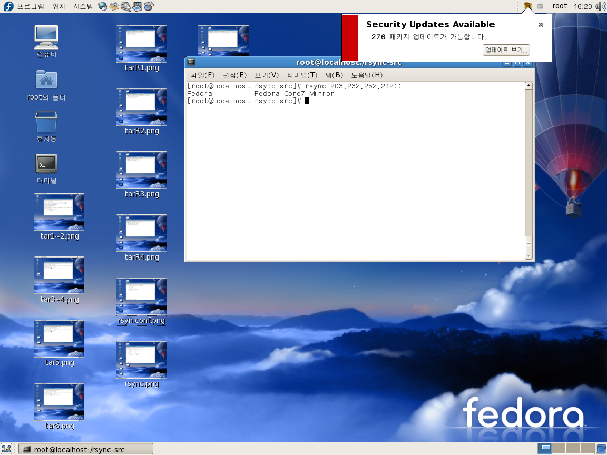Click the package updater box tray icon

[x=527, y=6]
